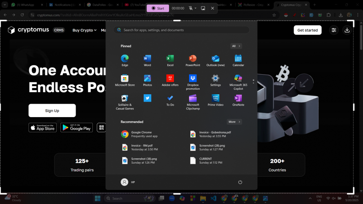Click the CRMS badge
The height and width of the screenshot is (204, 363).
(59, 30)
